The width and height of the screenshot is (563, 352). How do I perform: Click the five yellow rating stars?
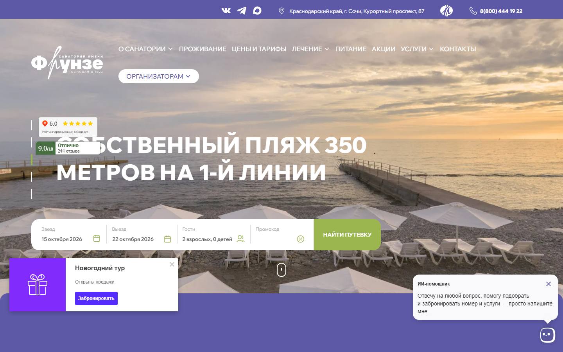pyautogui.click(x=78, y=124)
